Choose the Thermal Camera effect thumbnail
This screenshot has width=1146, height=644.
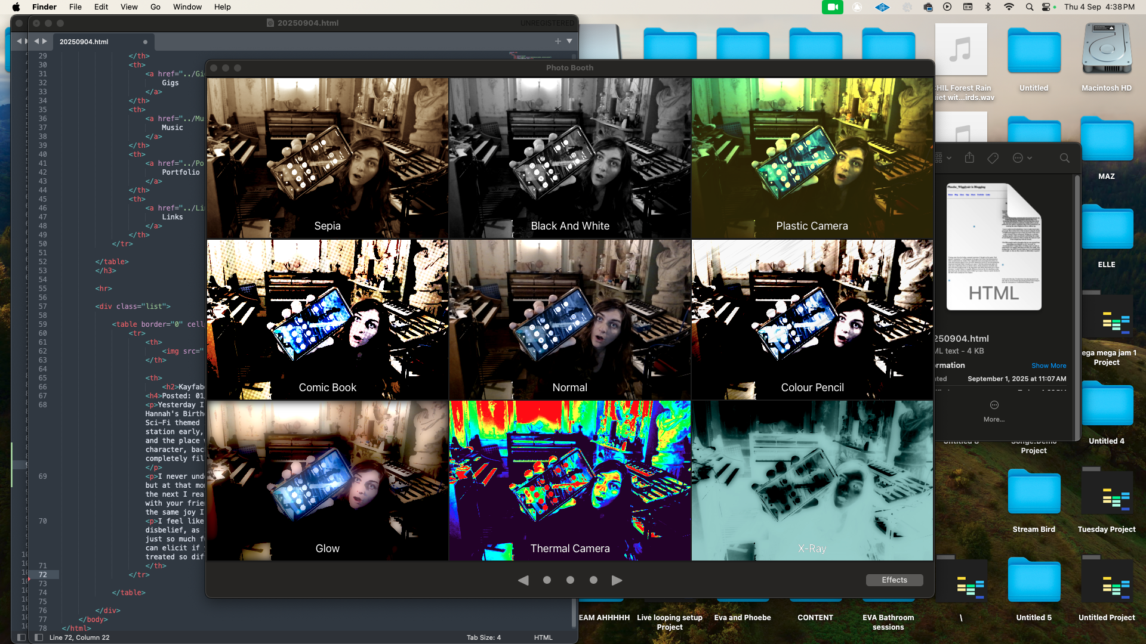pyautogui.click(x=570, y=481)
